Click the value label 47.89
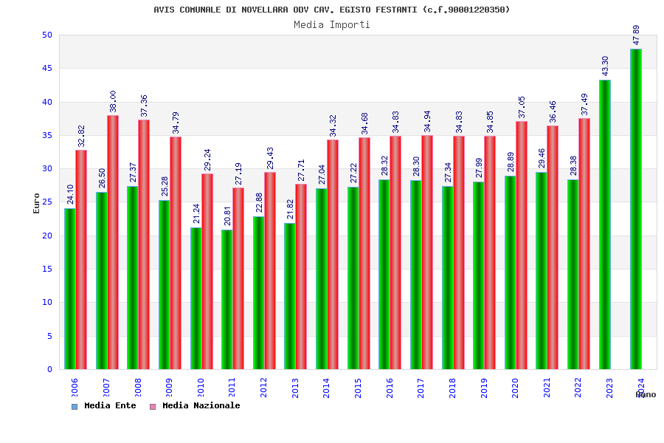Image resolution: width=664 pixels, height=443 pixels. point(636,35)
